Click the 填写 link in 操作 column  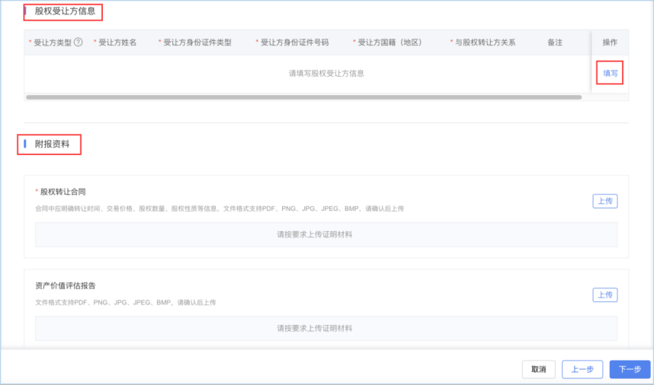coord(611,73)
